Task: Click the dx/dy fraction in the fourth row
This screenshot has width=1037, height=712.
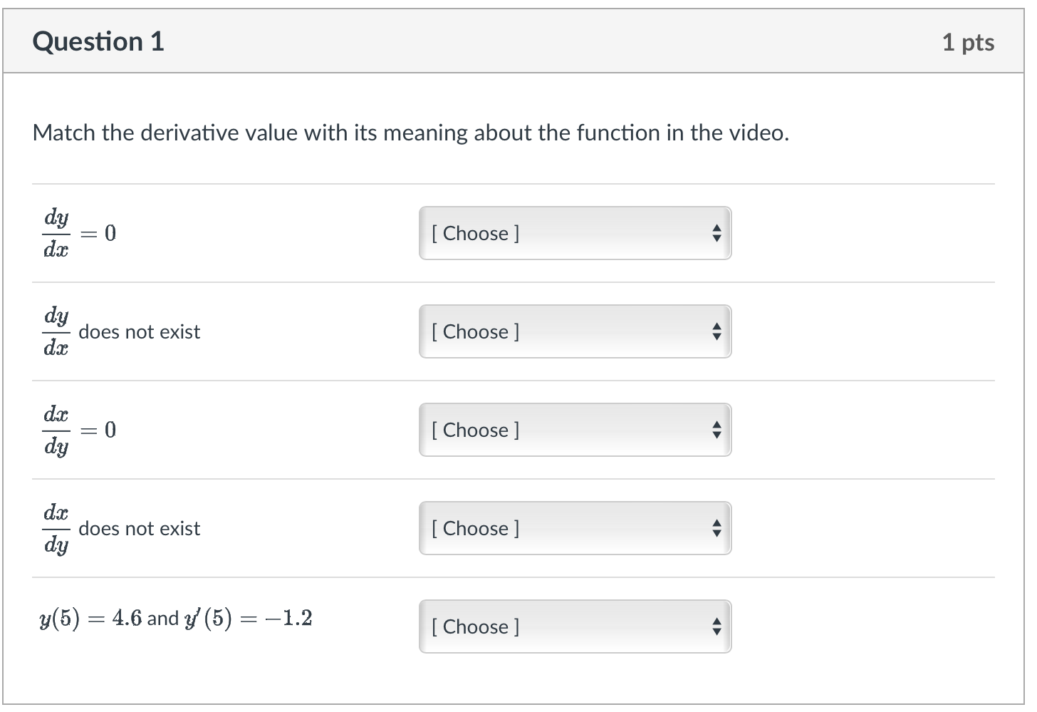Action: (56, 528)
